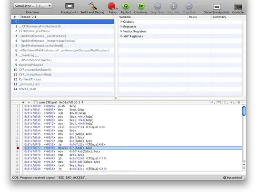Select the RunWebThread stack frame

(x=62, y=79)
